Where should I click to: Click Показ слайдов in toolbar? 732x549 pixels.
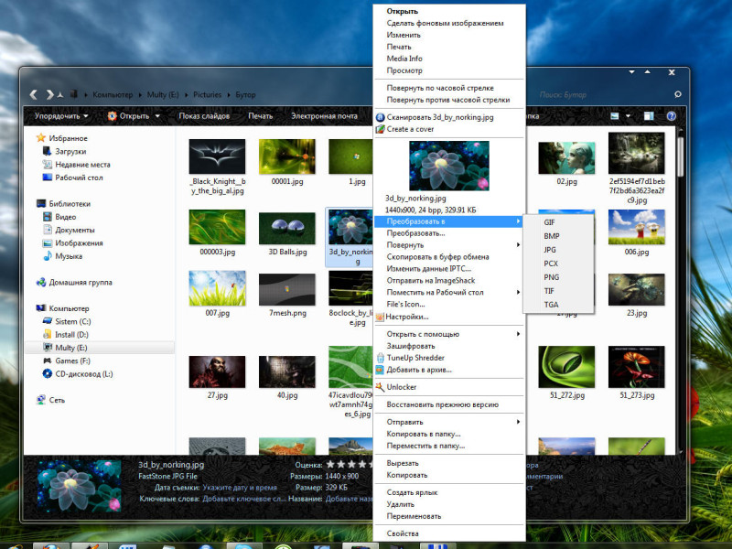(x=204, y=116)
